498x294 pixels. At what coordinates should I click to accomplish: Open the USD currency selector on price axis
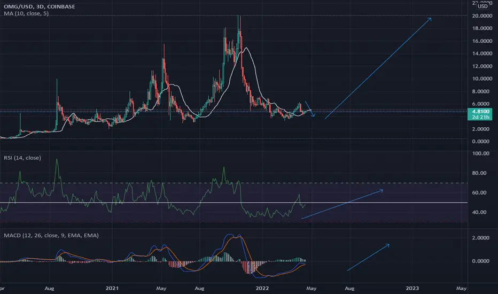click(x=483, y=6)
